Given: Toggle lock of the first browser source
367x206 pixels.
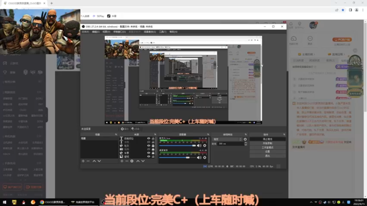Looking at the screenshot, I should [x=153, y=146].
